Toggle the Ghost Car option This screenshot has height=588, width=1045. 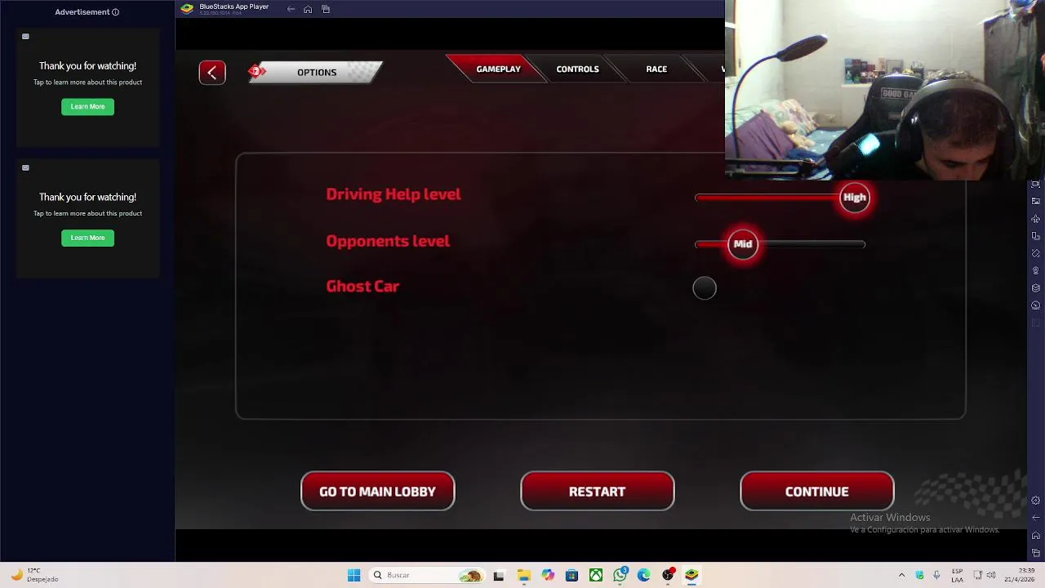pyautogui.click(x=705, y=288)
